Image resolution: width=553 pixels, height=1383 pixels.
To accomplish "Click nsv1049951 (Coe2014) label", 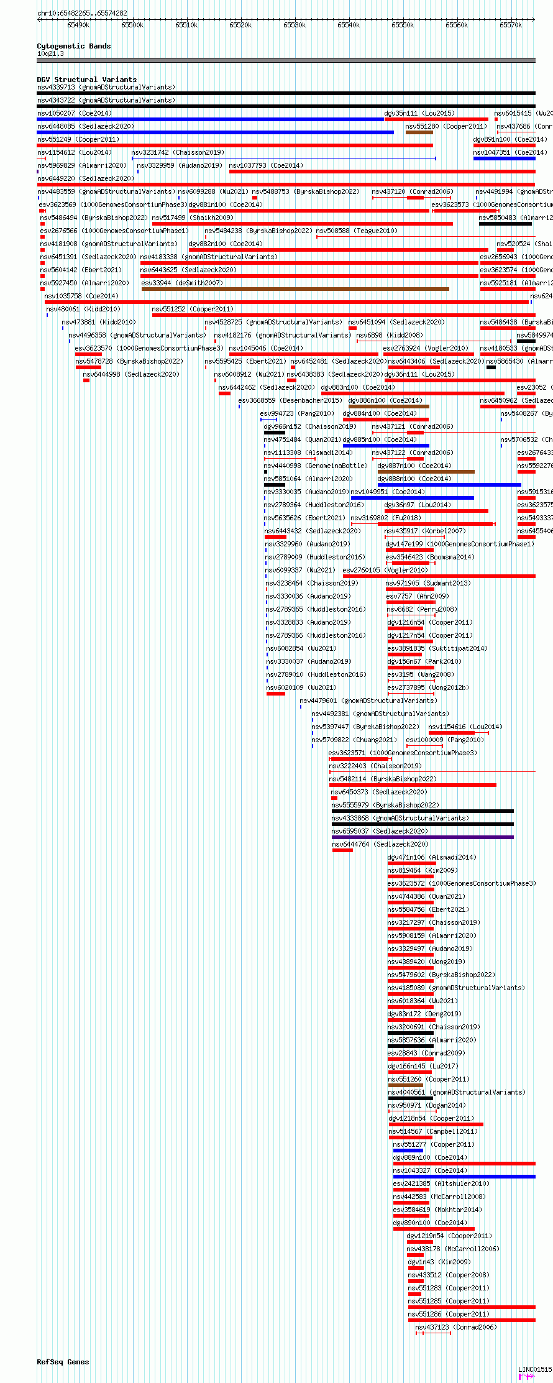I will coord(388,492).
